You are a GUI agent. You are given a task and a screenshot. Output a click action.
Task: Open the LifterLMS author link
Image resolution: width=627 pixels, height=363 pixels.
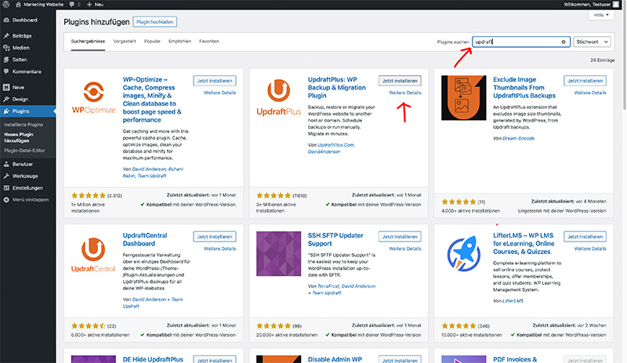[x=513, y=301]
